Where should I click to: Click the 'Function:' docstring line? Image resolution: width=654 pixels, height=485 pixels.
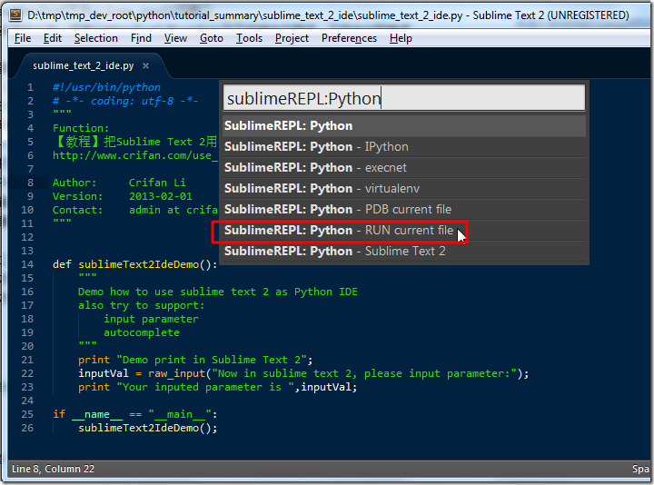81,128
